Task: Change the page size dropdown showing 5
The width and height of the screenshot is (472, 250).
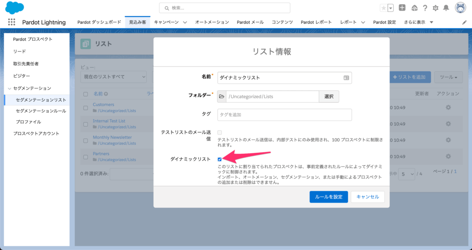Action: [x=407, y=174]
